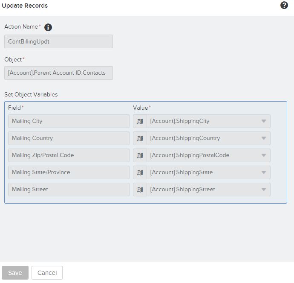The width and height of the screenshot is (294, 283).
Task: Open the ShippingPostalCode value dropdown arrow
Action: point(263,155)
